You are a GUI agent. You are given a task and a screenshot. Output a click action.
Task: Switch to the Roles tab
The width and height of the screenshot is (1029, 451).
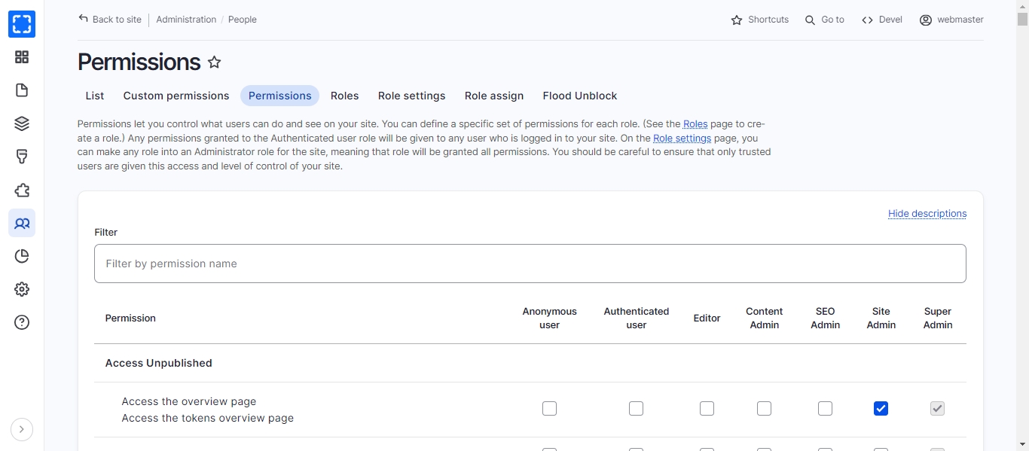(344, 96)
